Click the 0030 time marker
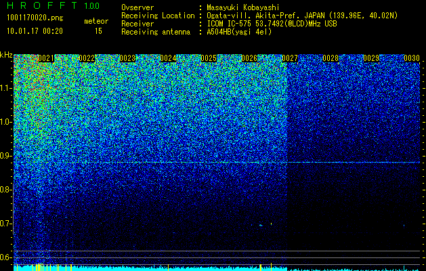 pos(412,58)
